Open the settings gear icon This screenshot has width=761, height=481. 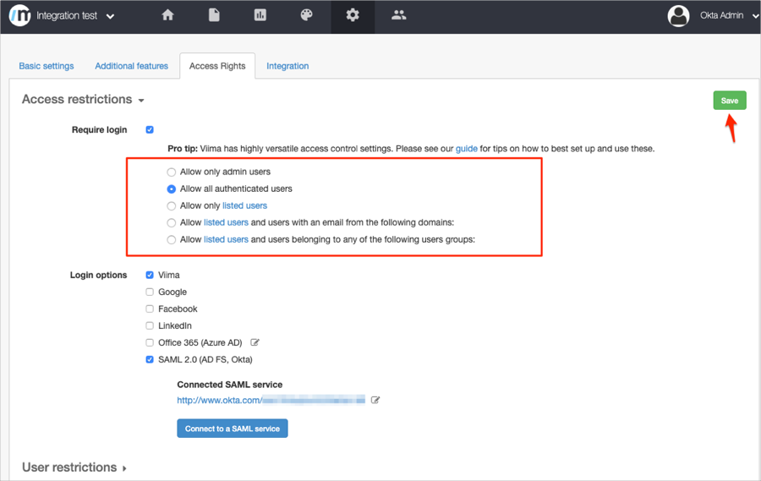pos(353,15)
